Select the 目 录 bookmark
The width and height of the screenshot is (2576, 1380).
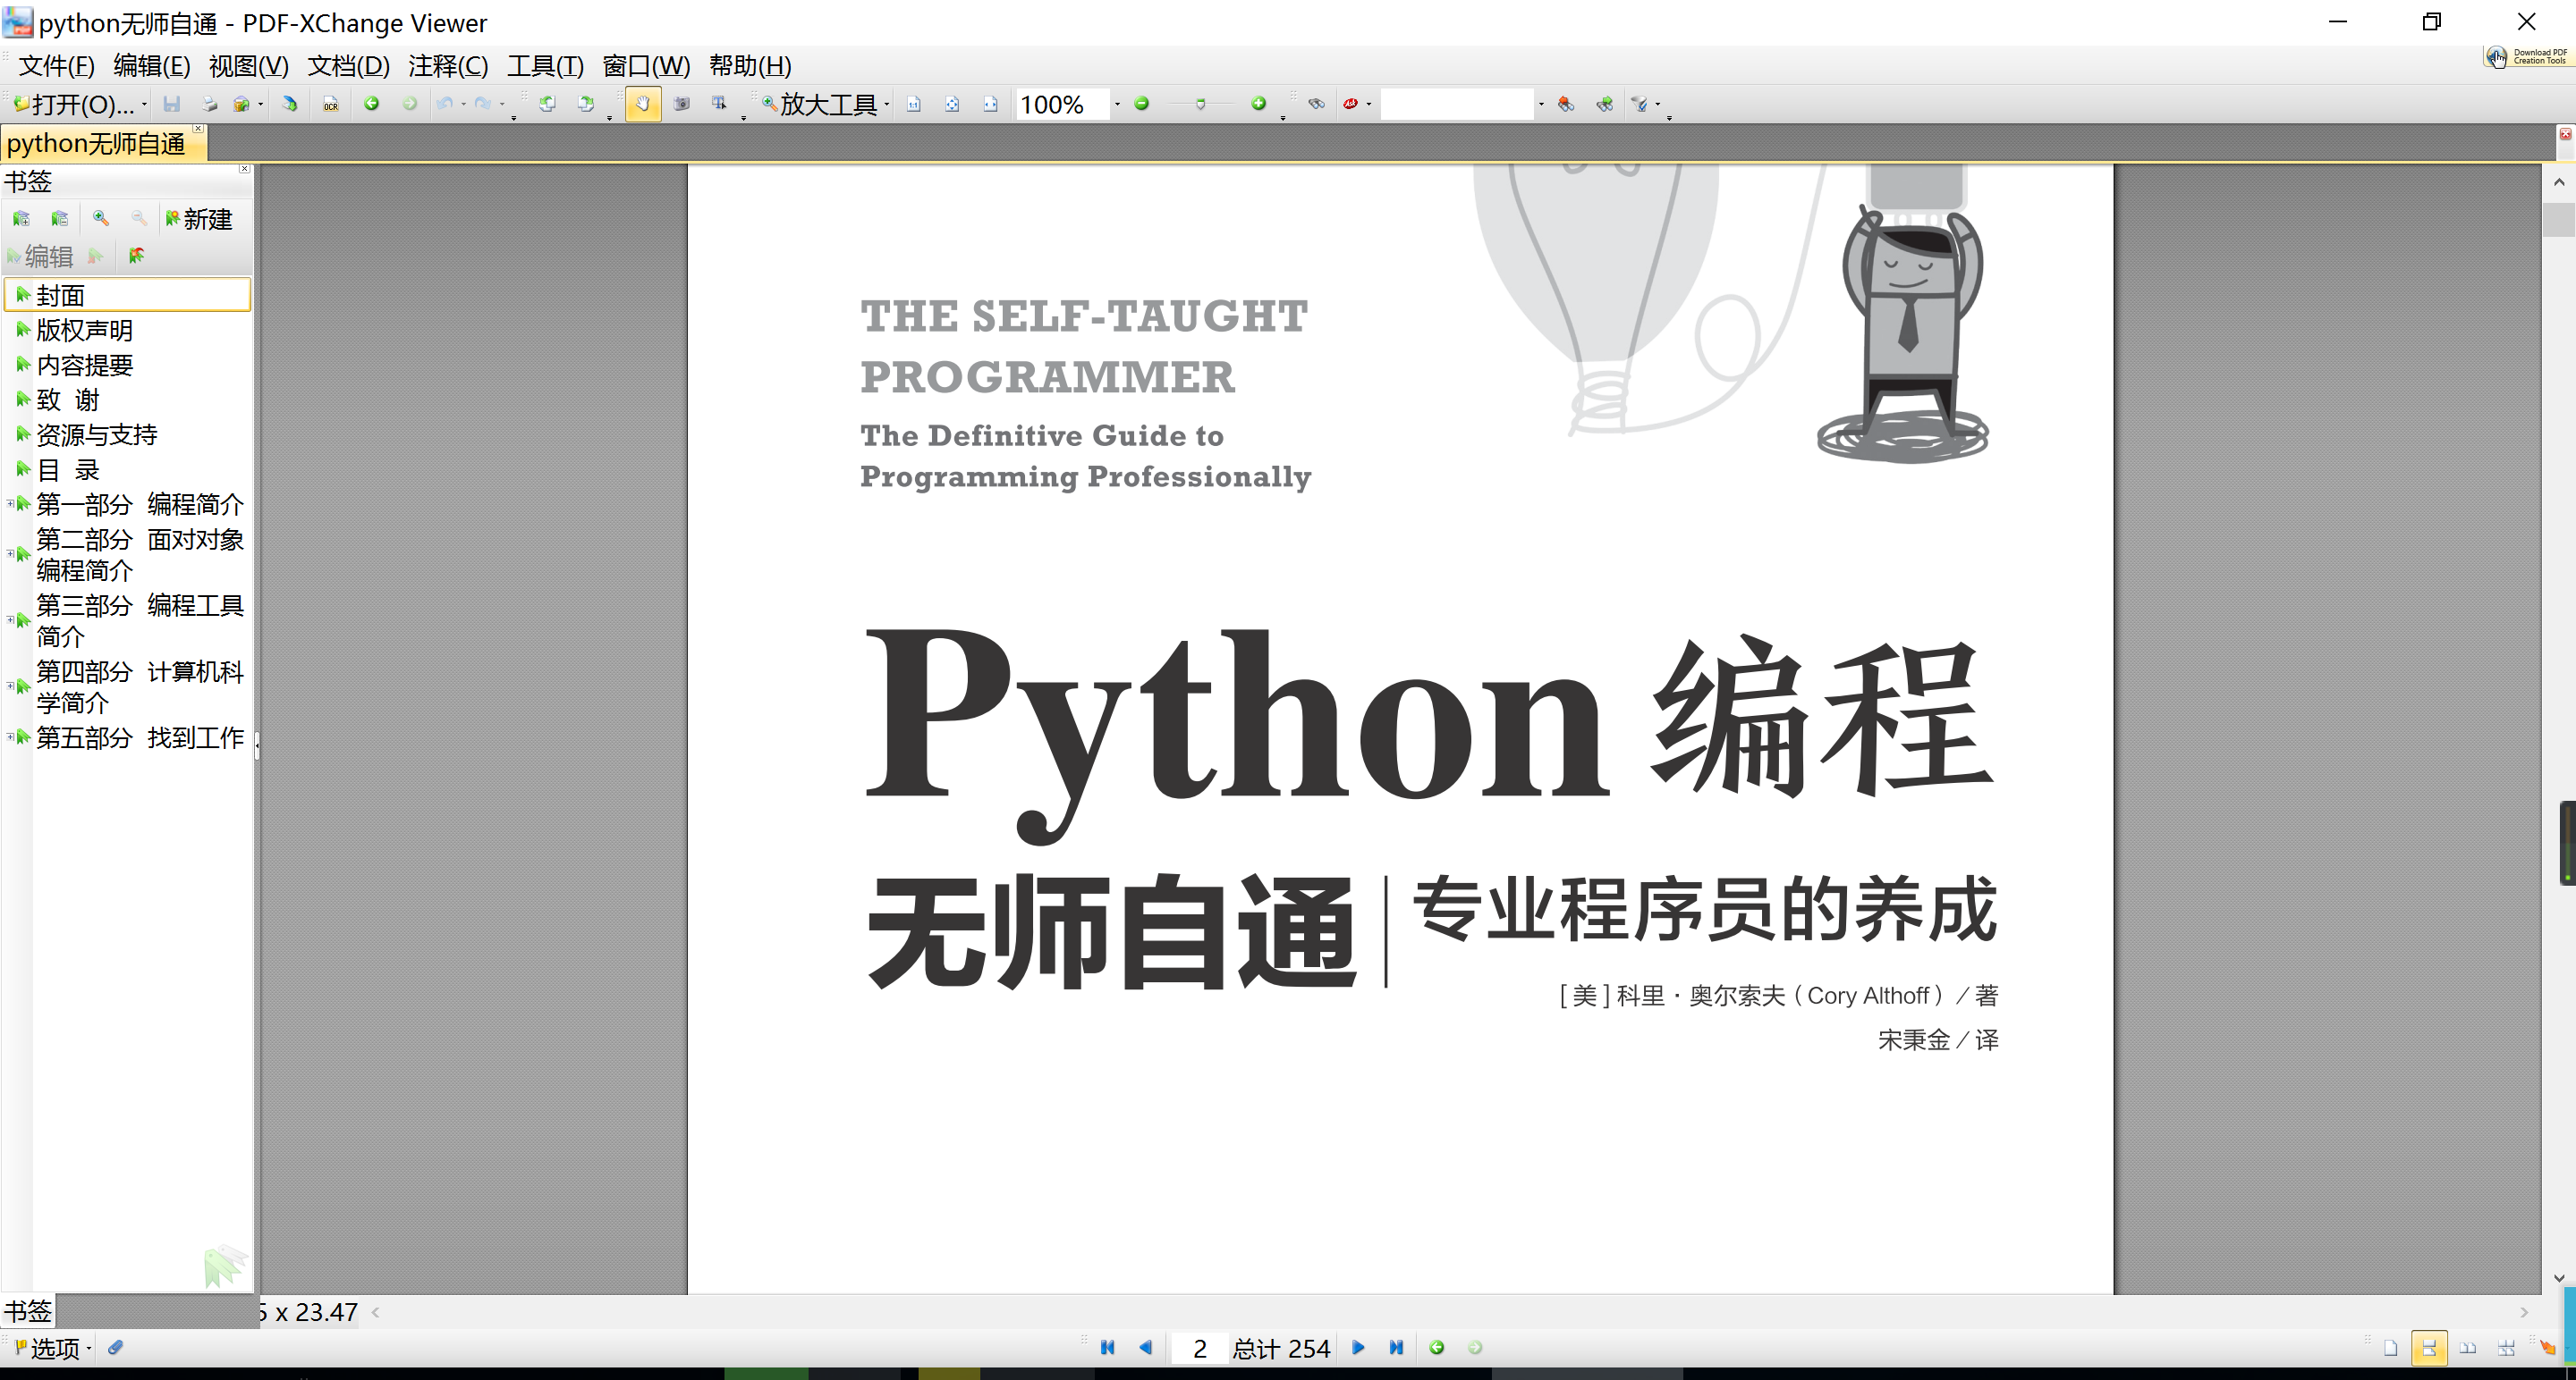point(68,469)
